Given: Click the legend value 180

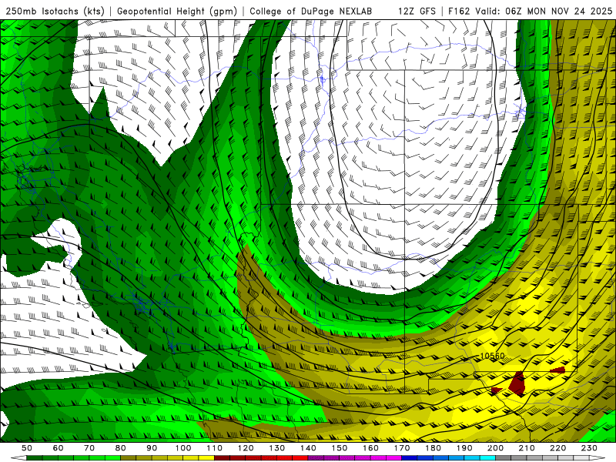Looking at the screenshot, I should click(x=433, y=448).
